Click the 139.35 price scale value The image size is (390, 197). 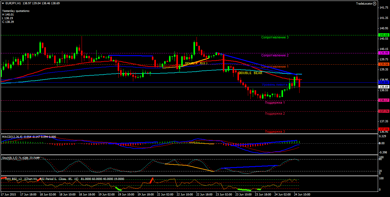[384, 70]
